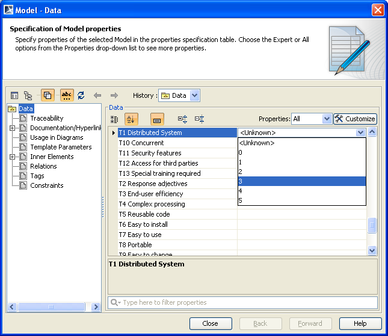Click the Customize button
Viewport: 388px width, 336px height.
(x=355, y=119)
